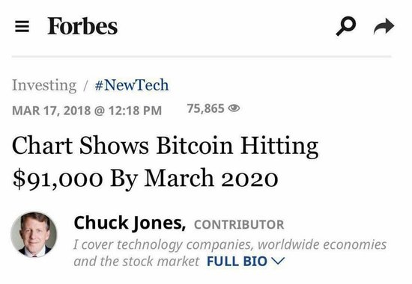
Task: Click the CONTRIBUTOR label
Action: 239,225
